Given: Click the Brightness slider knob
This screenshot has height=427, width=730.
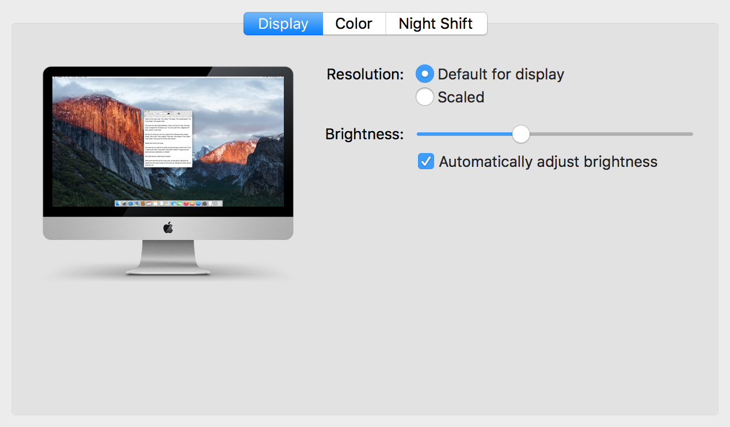Looking at the screenshot, I should 521,134.
